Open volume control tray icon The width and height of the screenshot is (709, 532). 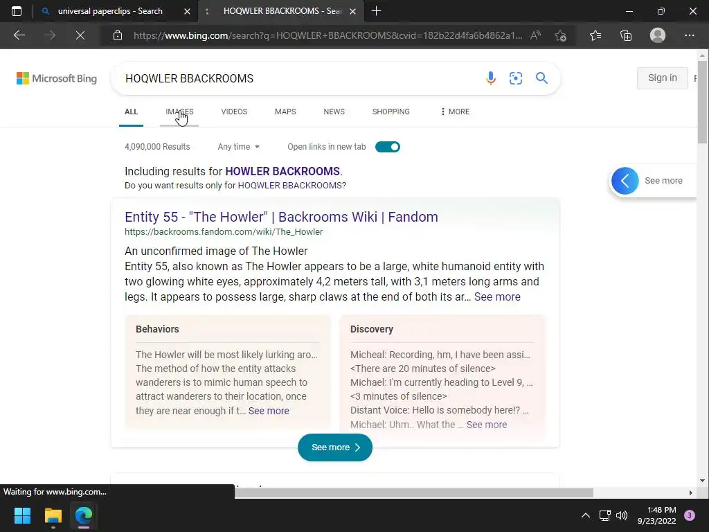[x=622, y=515]
